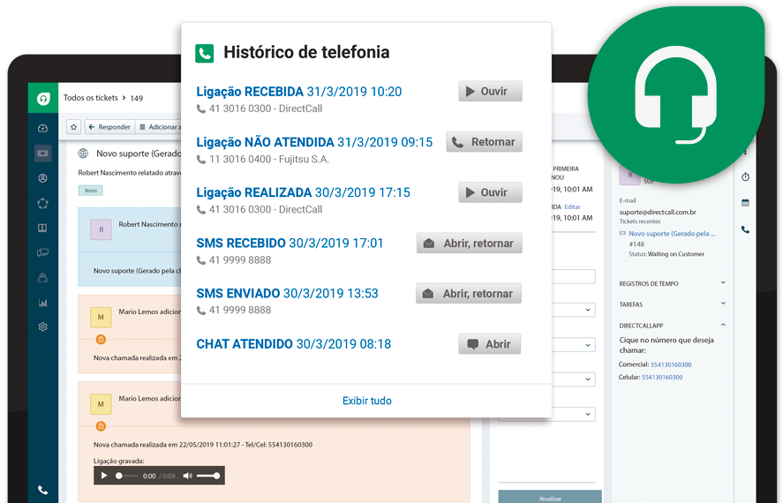The width and height of the screenshot is (783, 503).
Task: Click the Exibir tudo link
Action: [x=367, y=401]
